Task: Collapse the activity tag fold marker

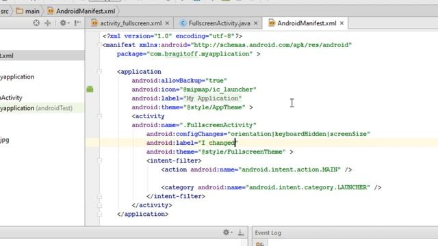Action: coord(99,116)
